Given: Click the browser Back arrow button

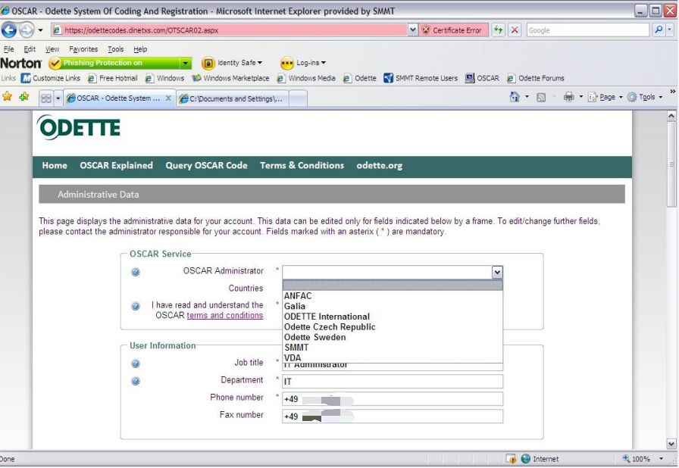Looking at the screenshot, I should 10,30.
